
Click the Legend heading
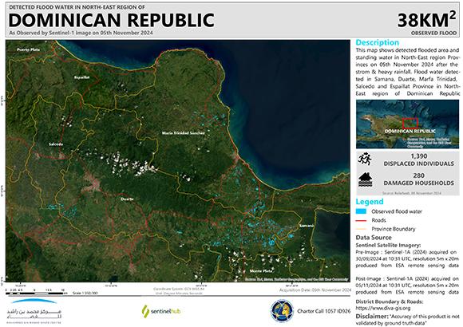(x=370, y=202)
